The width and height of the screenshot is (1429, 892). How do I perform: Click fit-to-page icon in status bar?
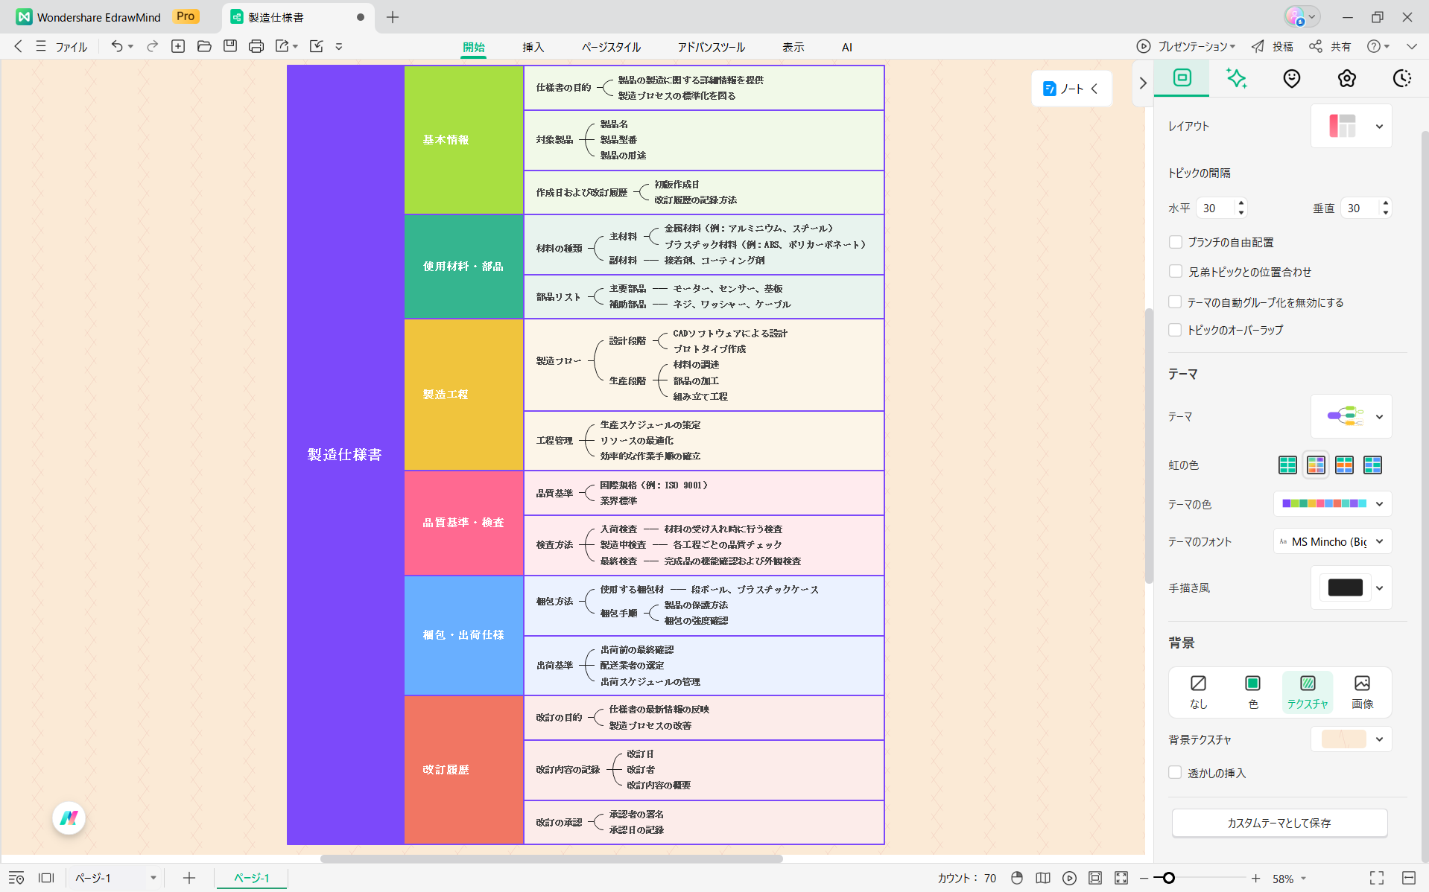click(x=1095, y=878)
